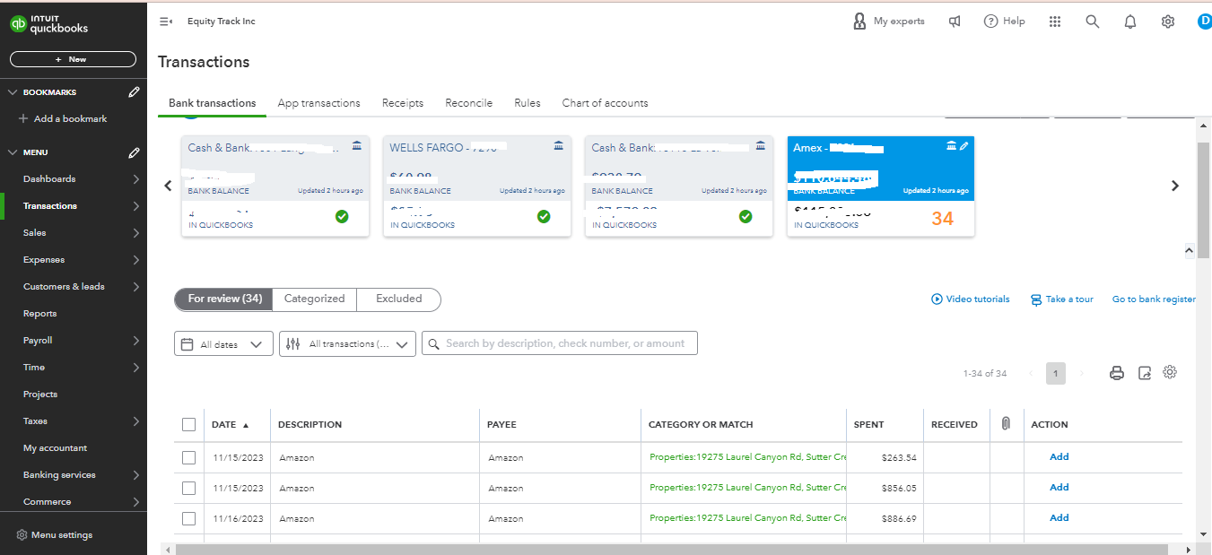
Task: Click the transaction search field
Action: 560,343
